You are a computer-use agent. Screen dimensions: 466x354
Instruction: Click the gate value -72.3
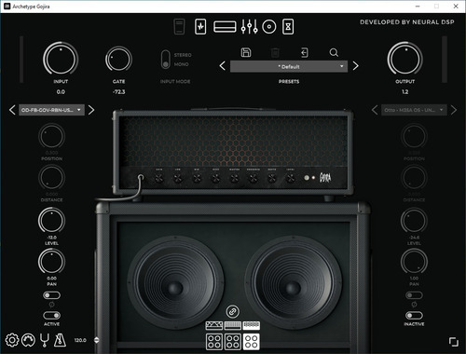tap(118, 92)
